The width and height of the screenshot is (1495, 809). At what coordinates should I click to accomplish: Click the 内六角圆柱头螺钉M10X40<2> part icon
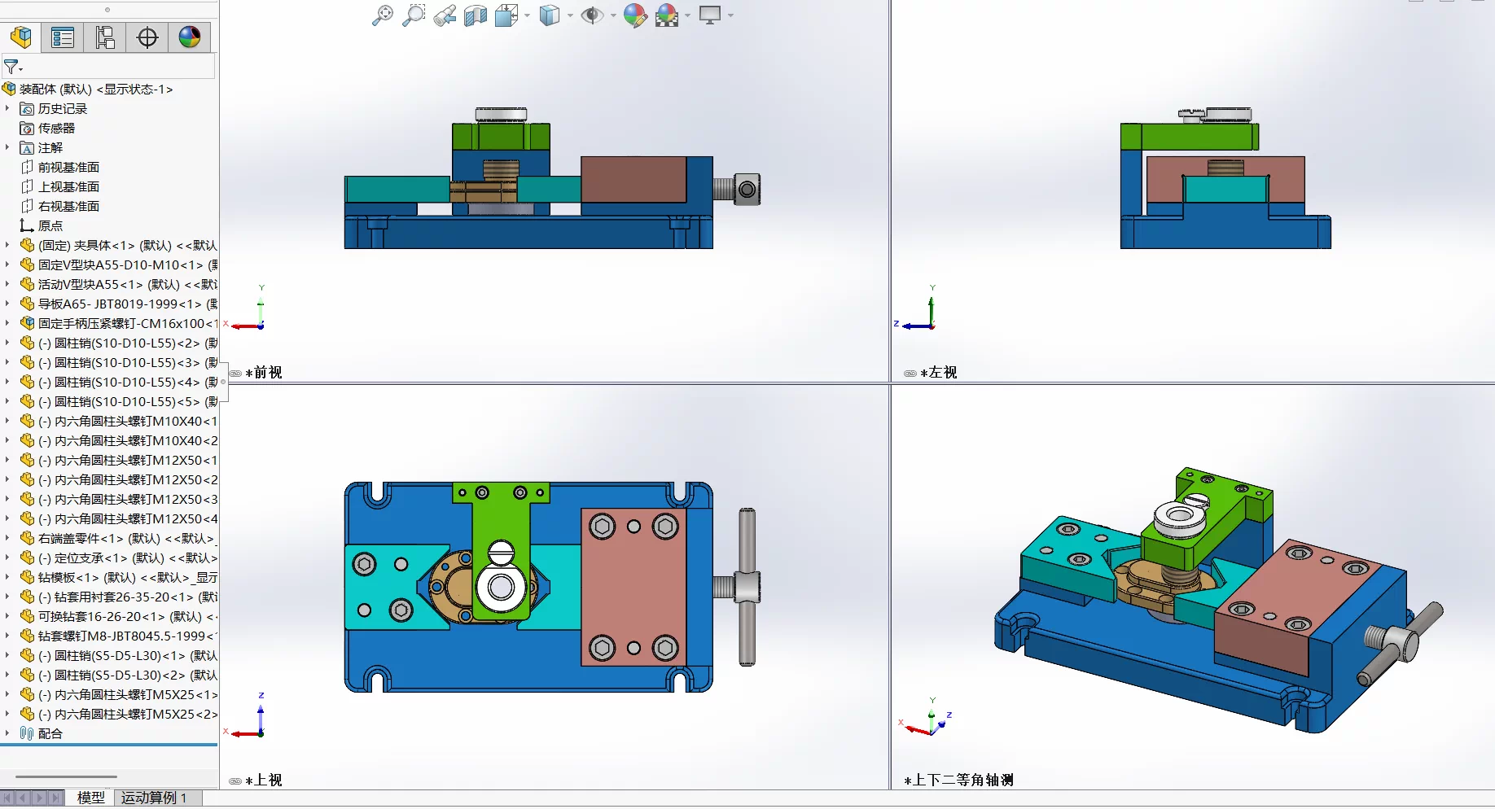click(27, 440)
